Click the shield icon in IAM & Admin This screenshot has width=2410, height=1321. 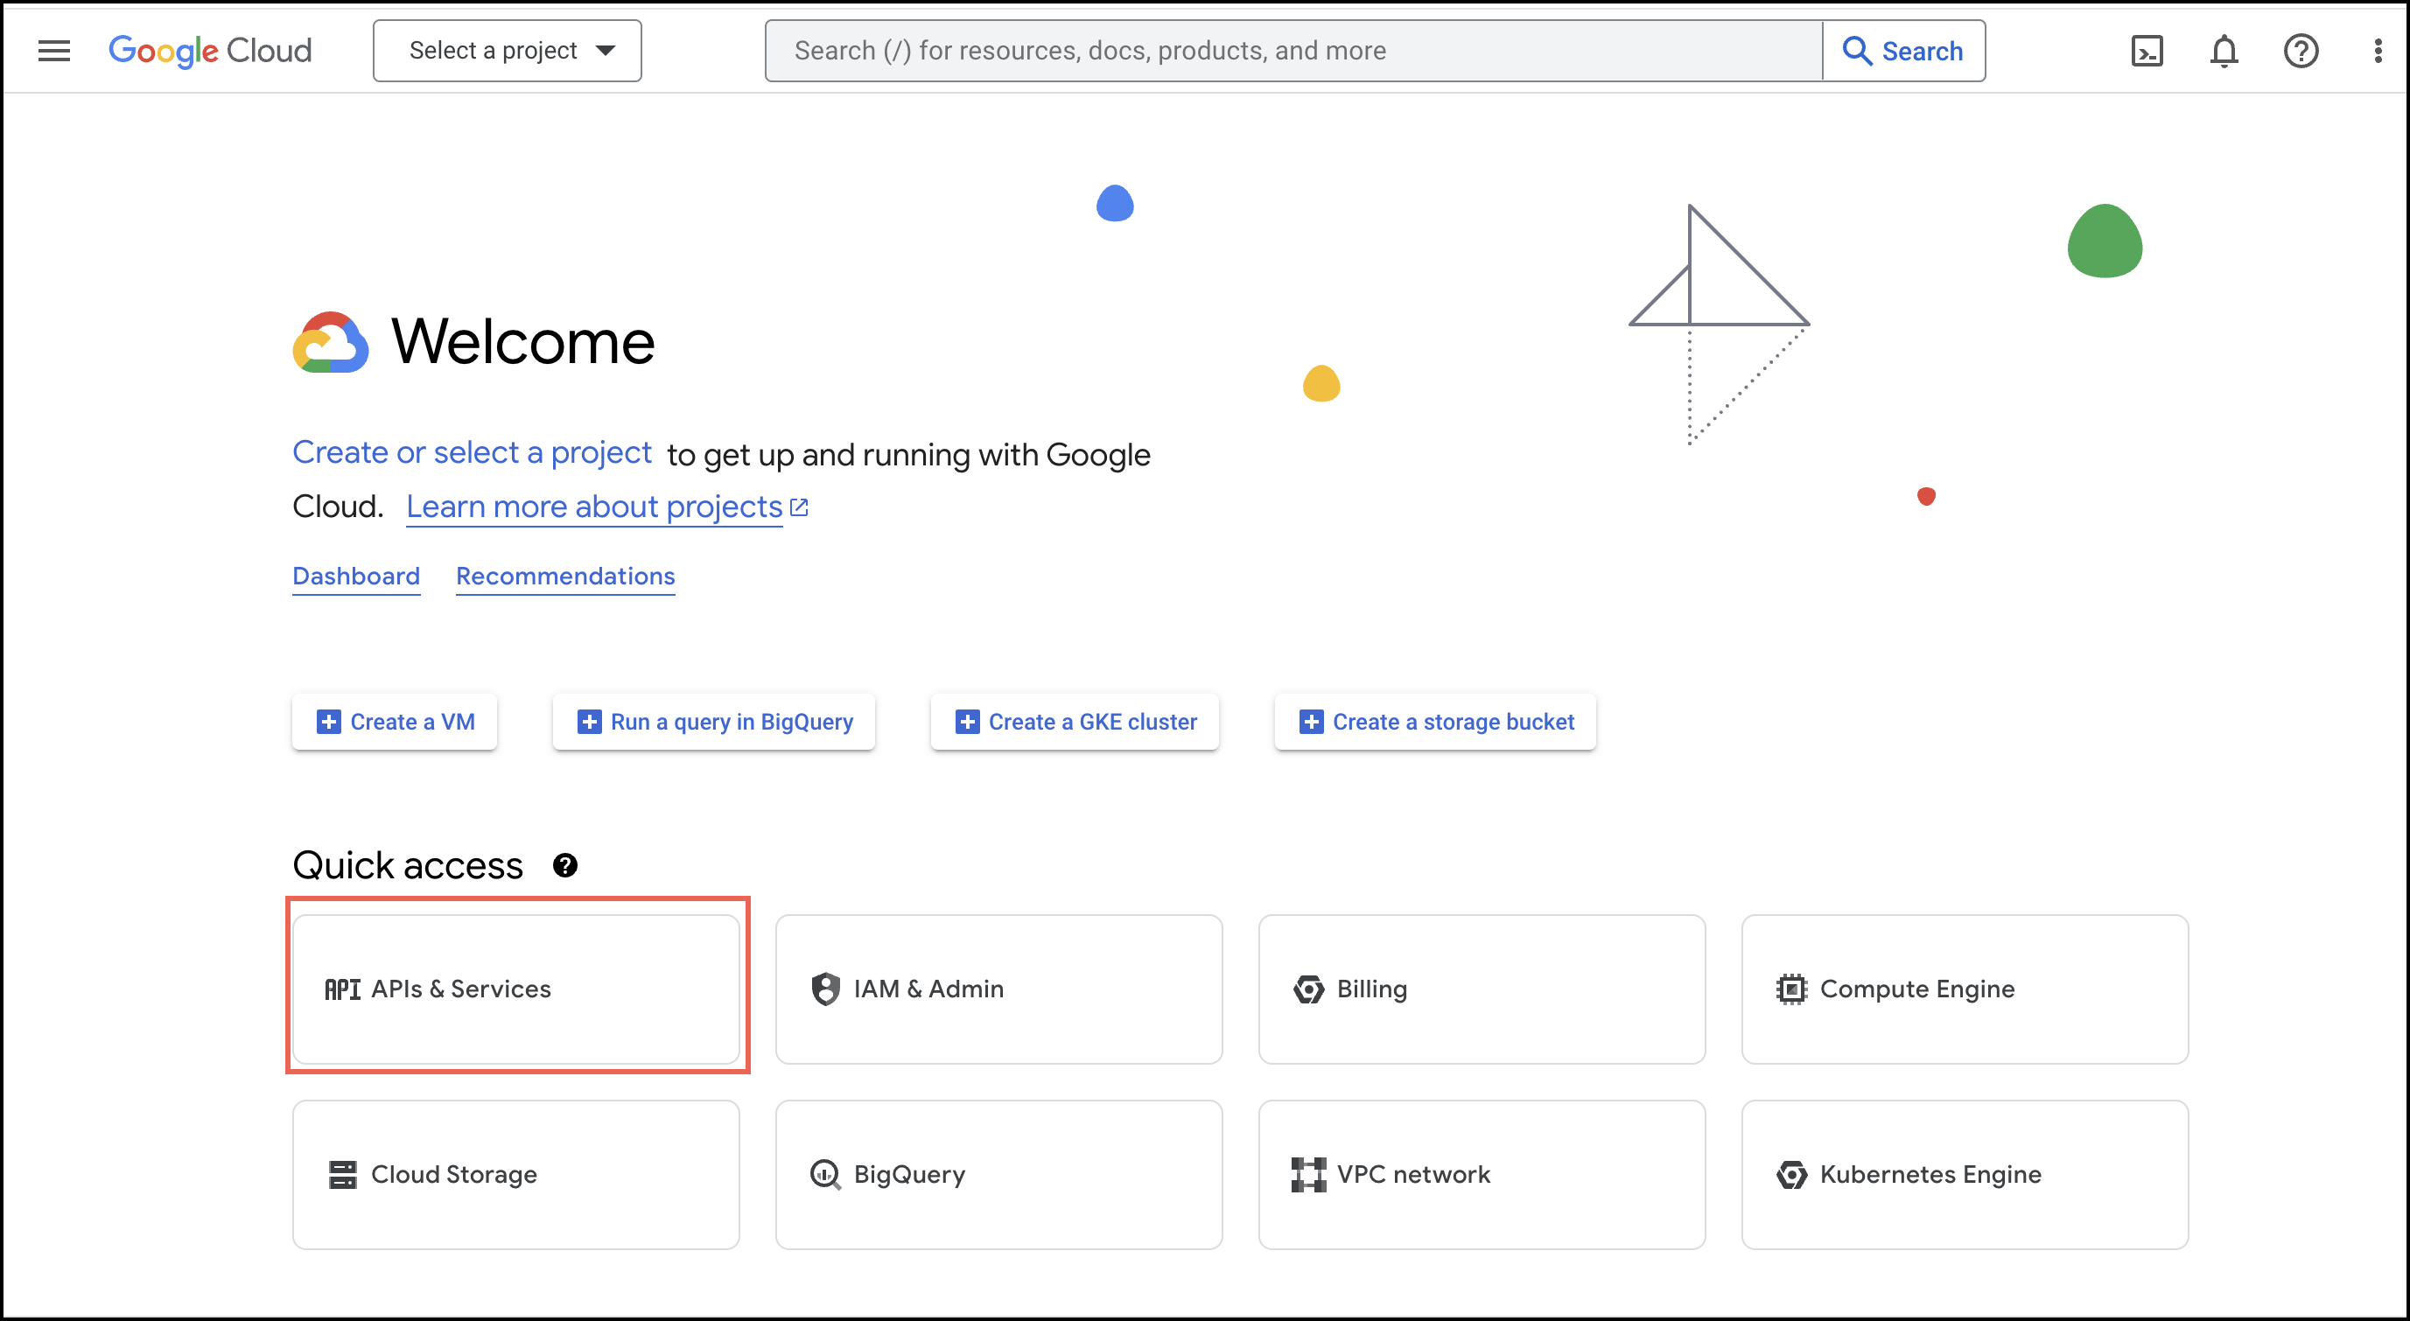point(825,989)
